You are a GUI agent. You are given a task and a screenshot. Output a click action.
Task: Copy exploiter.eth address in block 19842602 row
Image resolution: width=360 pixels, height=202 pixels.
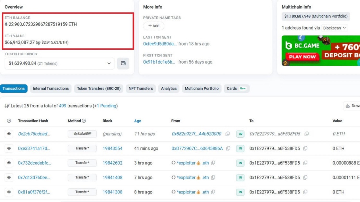coord(213,163)
